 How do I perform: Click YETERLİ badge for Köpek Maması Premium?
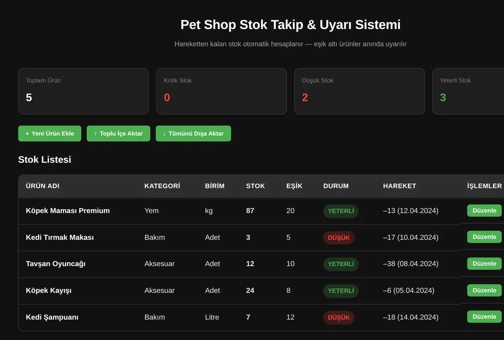pyautogui.click(x=341, y=211)
